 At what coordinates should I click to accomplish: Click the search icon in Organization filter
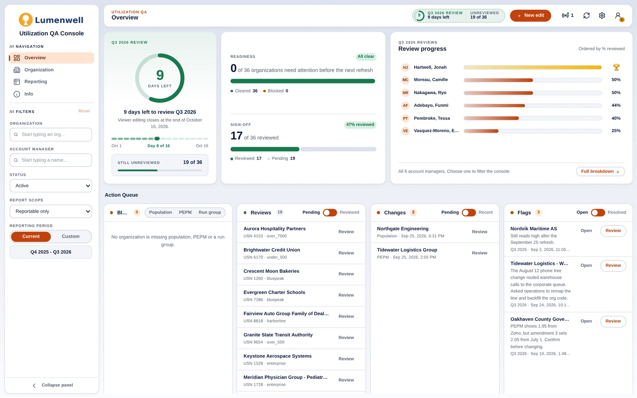16,134
